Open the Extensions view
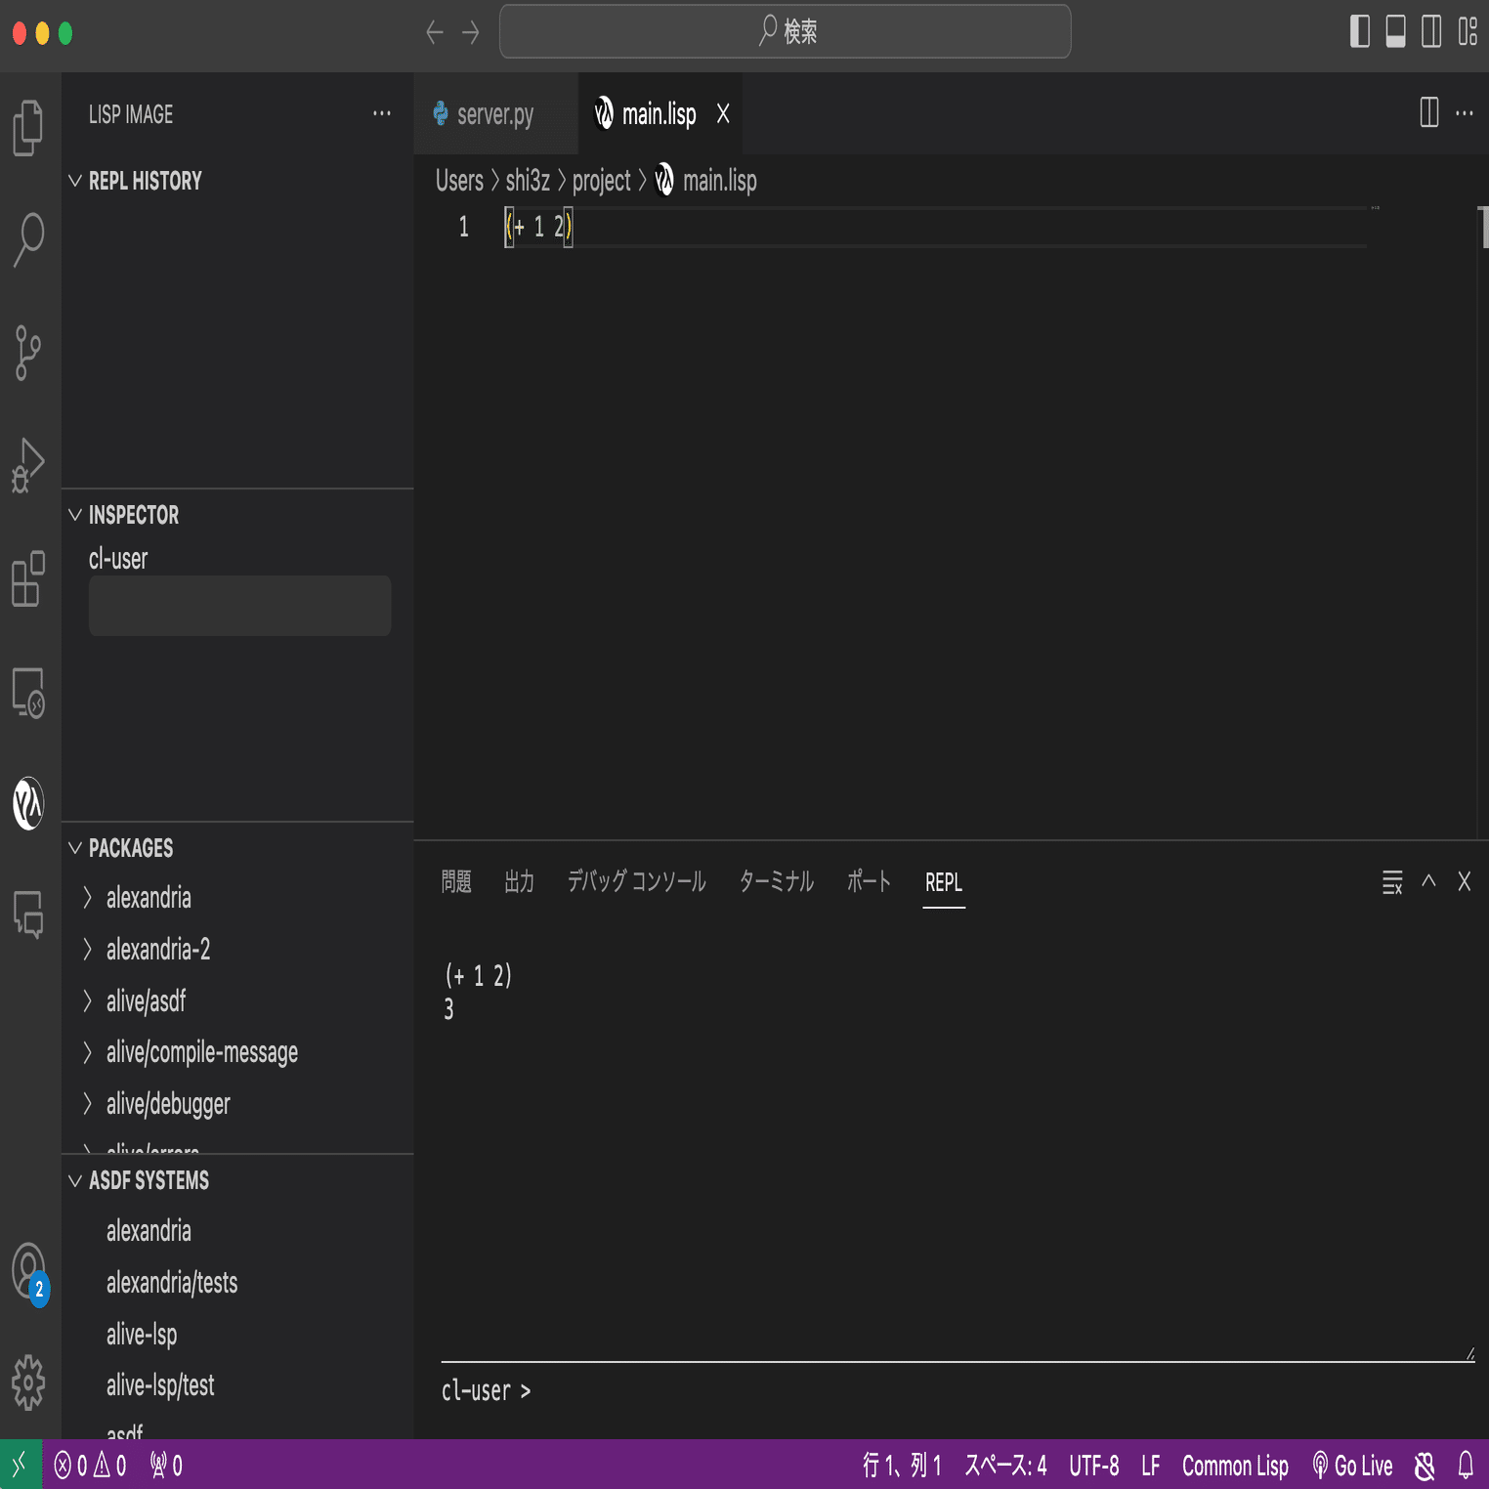The image size is (1489, 1489). click(x=28, y=579)
